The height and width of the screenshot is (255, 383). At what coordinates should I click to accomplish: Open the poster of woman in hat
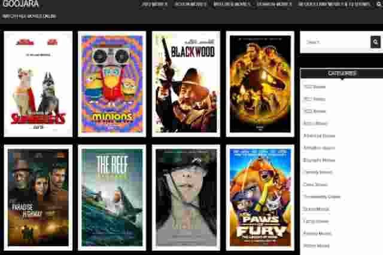pos(186,198)
